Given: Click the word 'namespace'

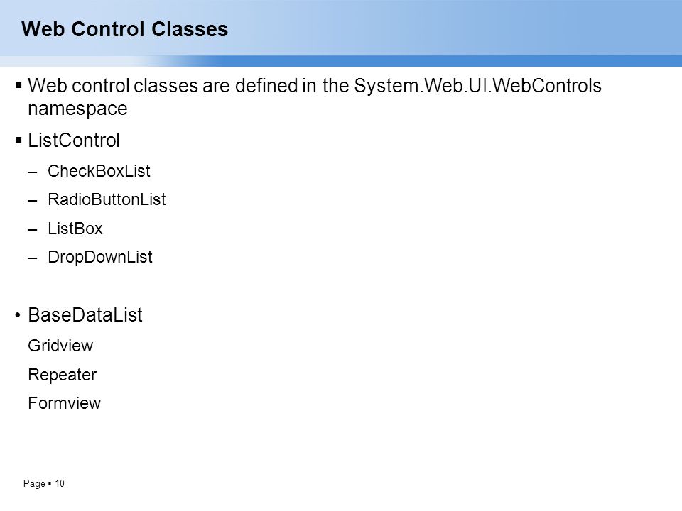Looking at the screenshot, I should [77, 109].
